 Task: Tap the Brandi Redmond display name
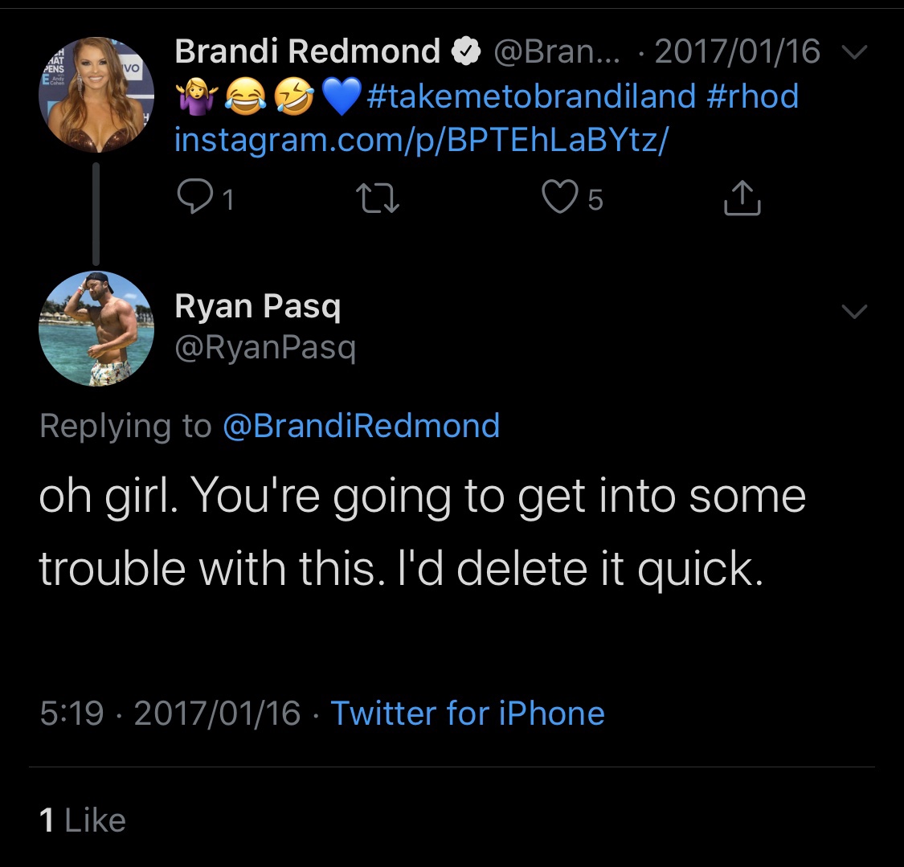(307, 53)
